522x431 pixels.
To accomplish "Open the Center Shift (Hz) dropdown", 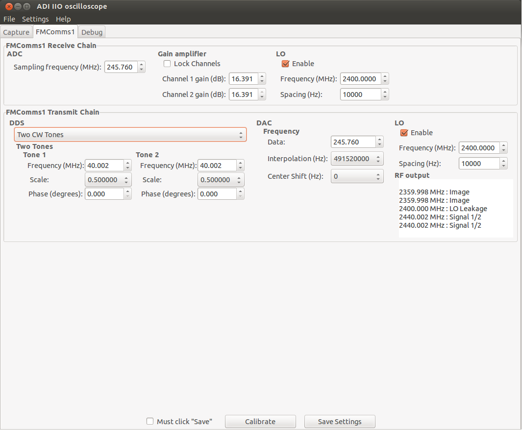I will (x=357, y=176).
